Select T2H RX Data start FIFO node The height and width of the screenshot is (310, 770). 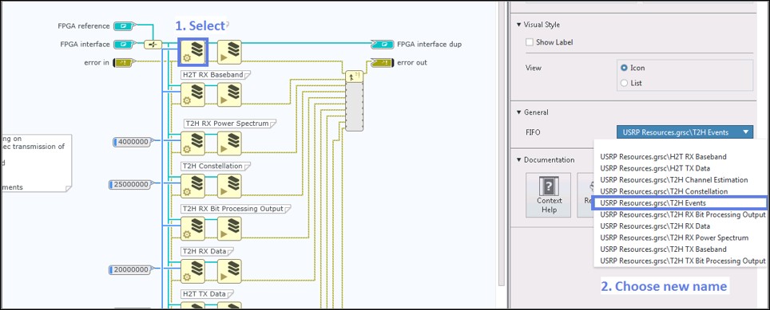pos(229,271)
